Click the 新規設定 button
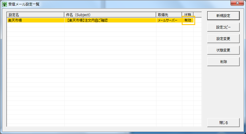This screenshot has width=246, height=134. click(223, 16)
